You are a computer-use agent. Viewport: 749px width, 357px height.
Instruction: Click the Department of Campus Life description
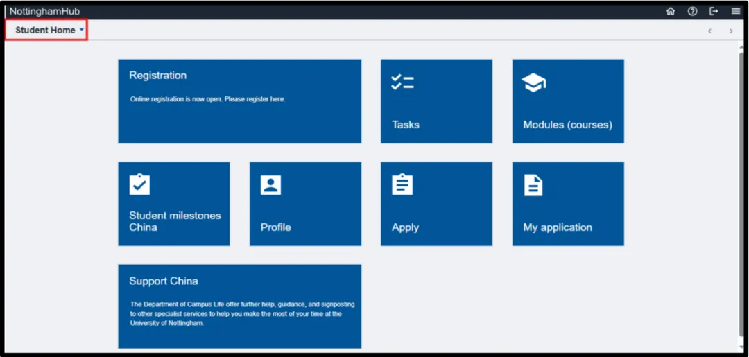[x=242, y=313]
